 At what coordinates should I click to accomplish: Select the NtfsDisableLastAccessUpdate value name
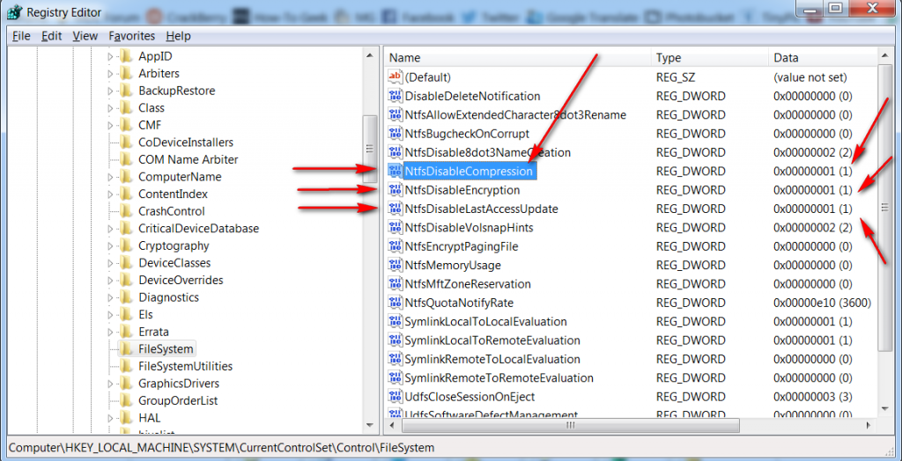[x=482, y=209]
